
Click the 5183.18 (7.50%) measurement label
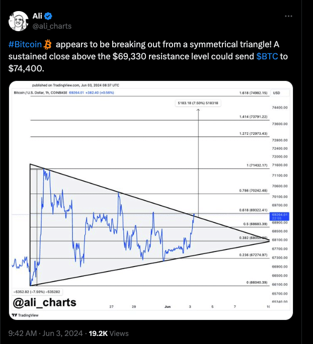pos(198,103)
